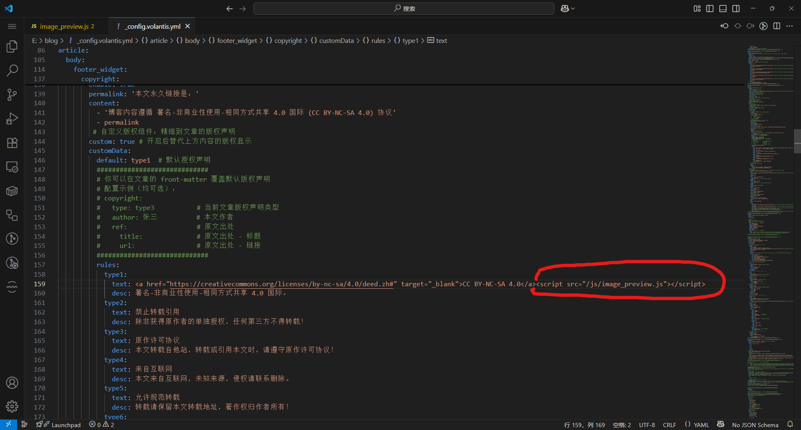Open the Search view in activity bar

click(12, 70)
